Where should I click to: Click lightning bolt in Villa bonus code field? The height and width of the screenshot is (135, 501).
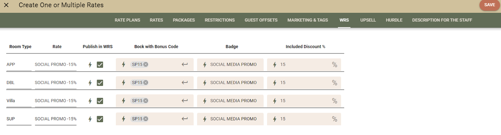pos(124,101)
